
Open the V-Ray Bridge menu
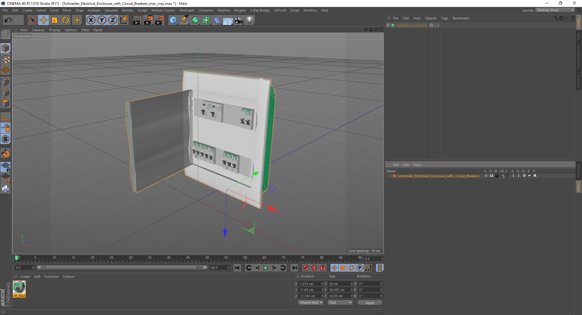tap(260, 10)
